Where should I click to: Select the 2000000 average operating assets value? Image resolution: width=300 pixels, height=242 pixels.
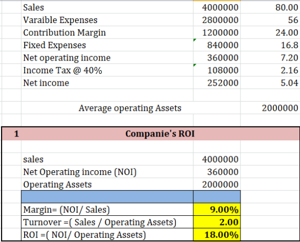(x=270, y=108)
